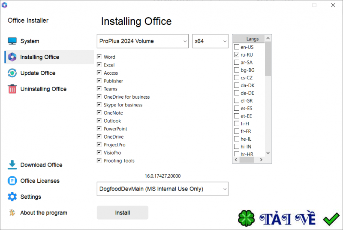343x230 pixels.
Task: Click the About the program icon
Action: pos(12,212)
